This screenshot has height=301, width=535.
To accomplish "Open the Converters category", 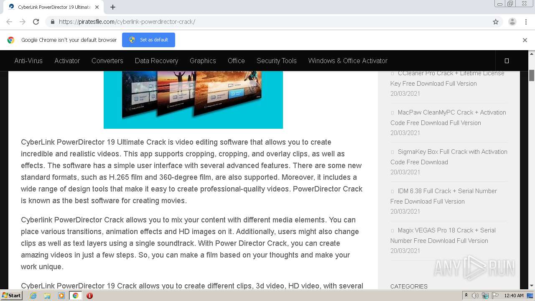I will click(107, 61).
